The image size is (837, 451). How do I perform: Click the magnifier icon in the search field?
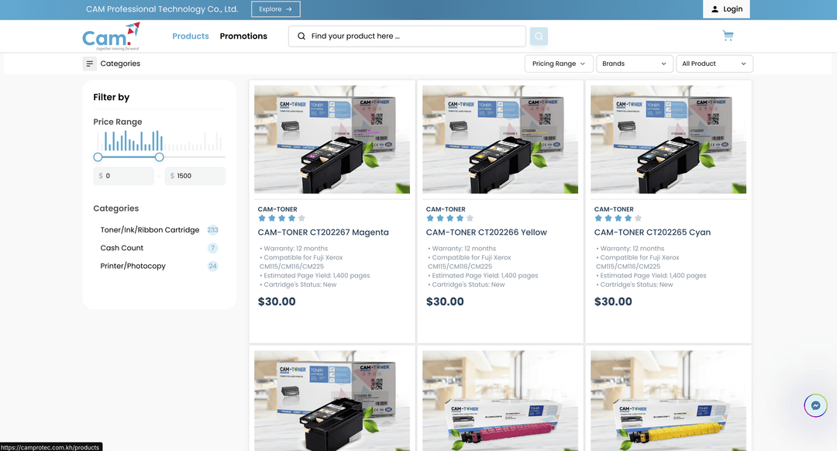point(301,36)
